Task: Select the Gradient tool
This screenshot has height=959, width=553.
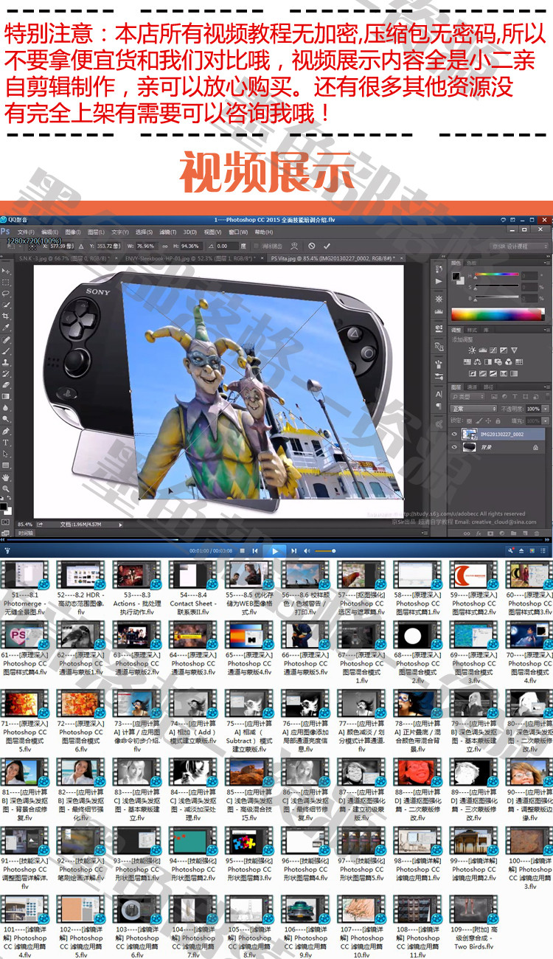Action: click(6, 396)
